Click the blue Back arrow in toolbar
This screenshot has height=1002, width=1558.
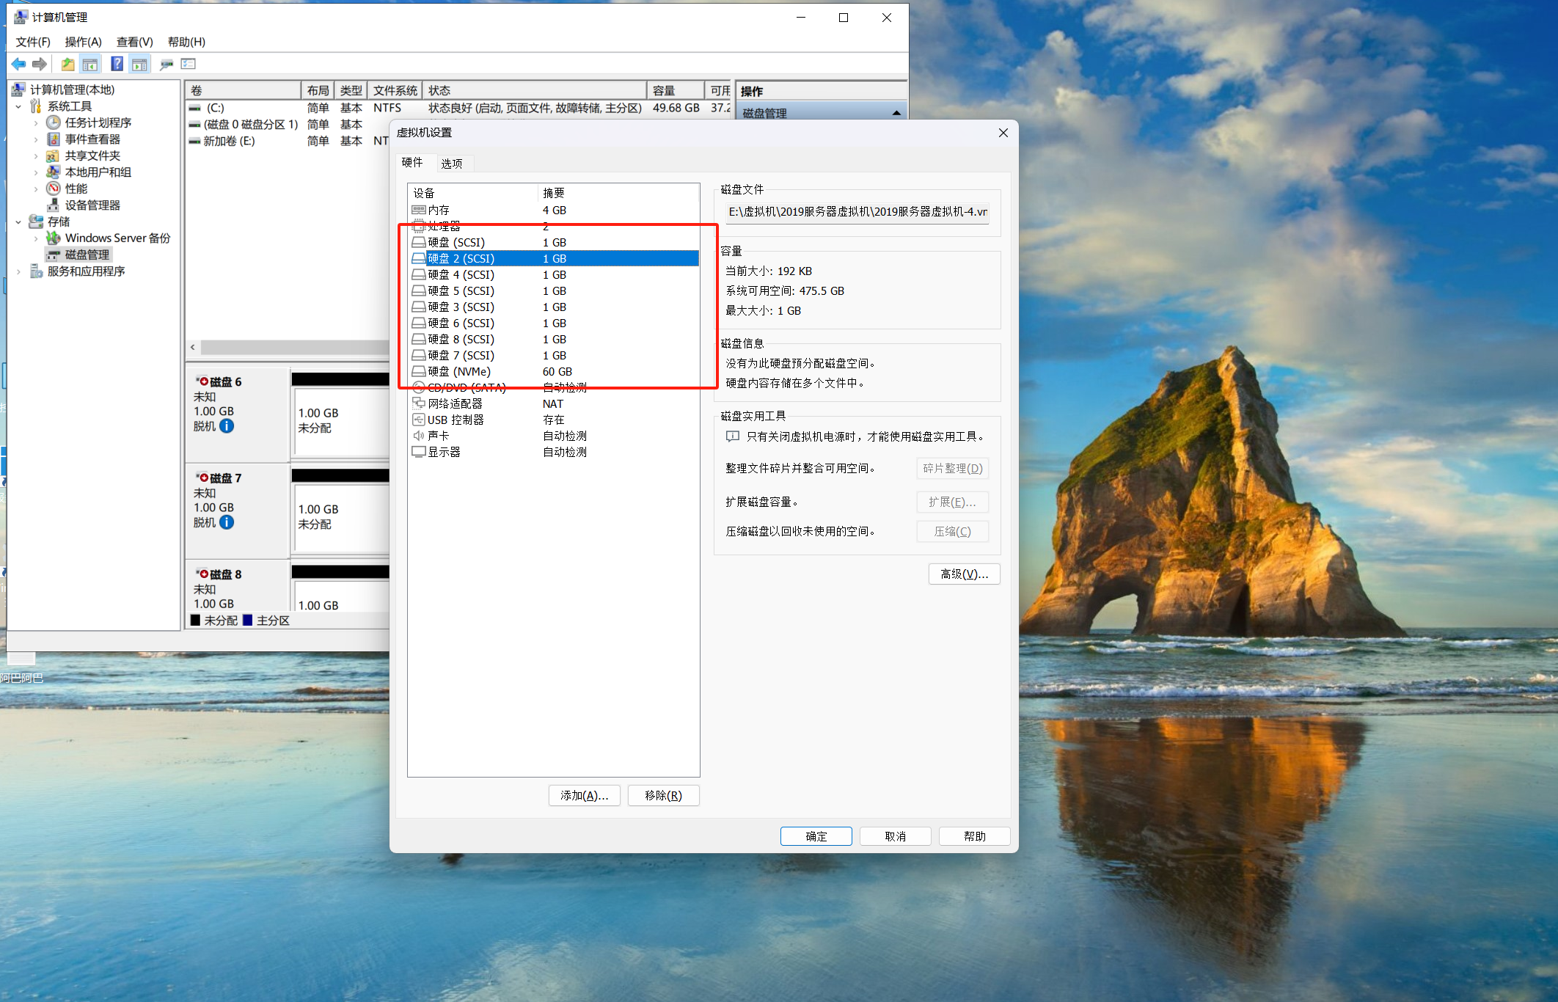point(19,65)
